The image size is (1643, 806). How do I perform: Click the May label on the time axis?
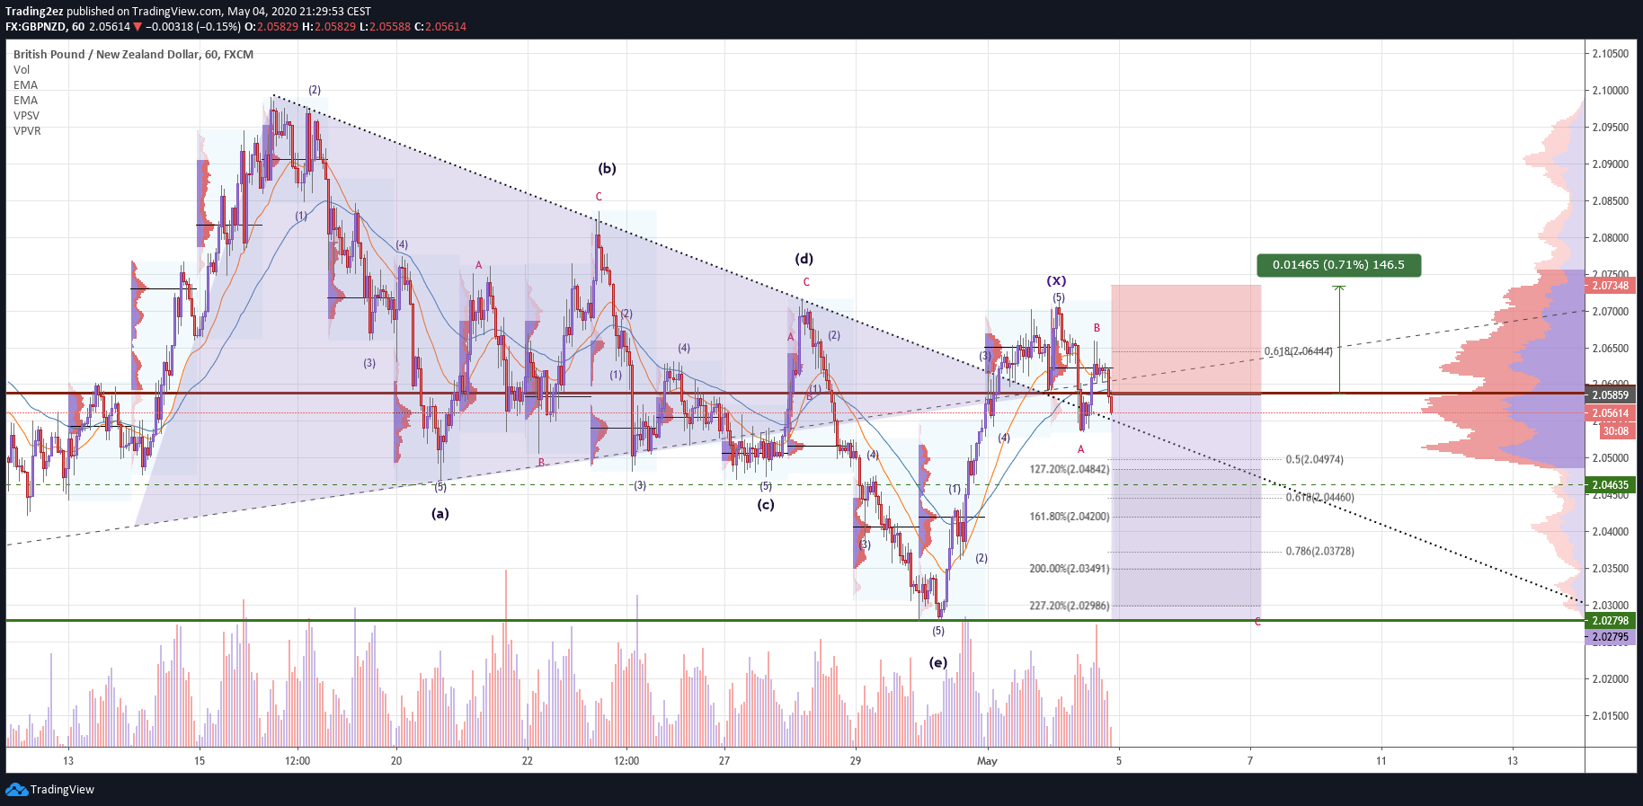pyautogui.click(x=987, y=761)
